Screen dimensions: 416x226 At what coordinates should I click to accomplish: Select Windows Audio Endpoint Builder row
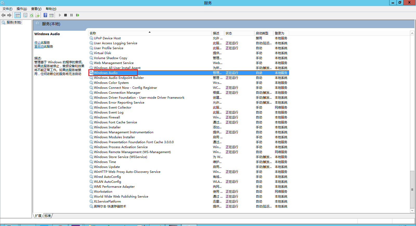click(x=189, y=78)
